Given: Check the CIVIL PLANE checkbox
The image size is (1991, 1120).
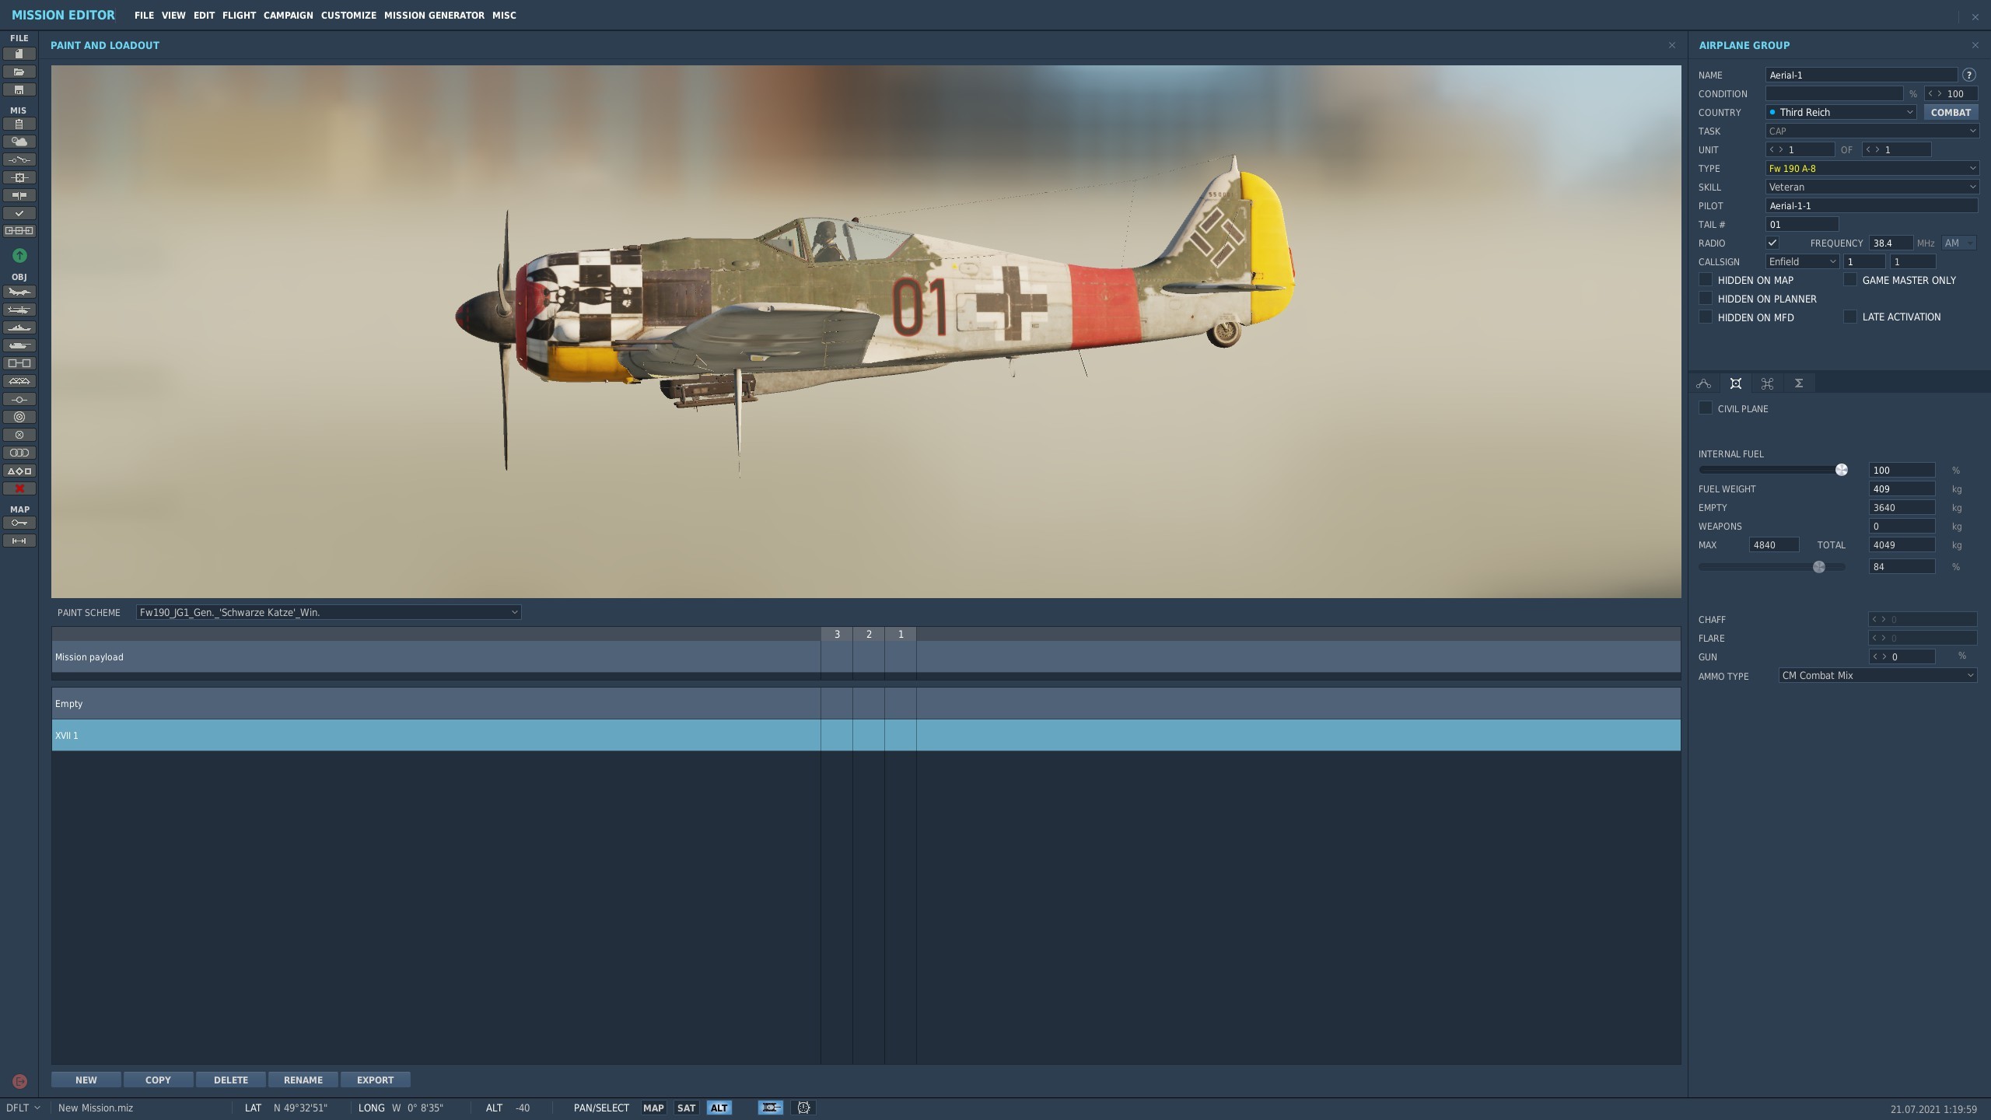Looking at the screenshot, I should point(1706,408).
